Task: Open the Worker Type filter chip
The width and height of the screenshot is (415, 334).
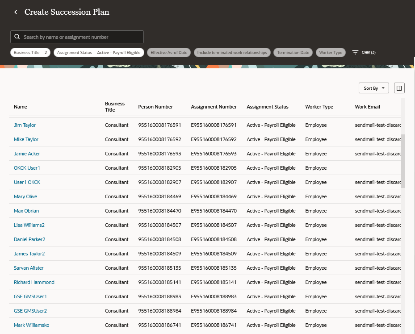Action: pos(331,52)
